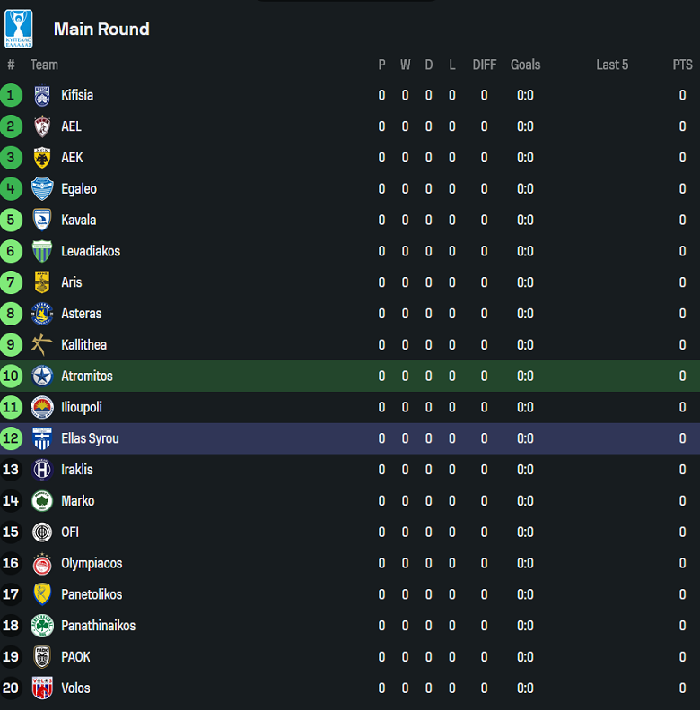
Task: Click the Atromitos star crest
Action: (x=42, y=377)
